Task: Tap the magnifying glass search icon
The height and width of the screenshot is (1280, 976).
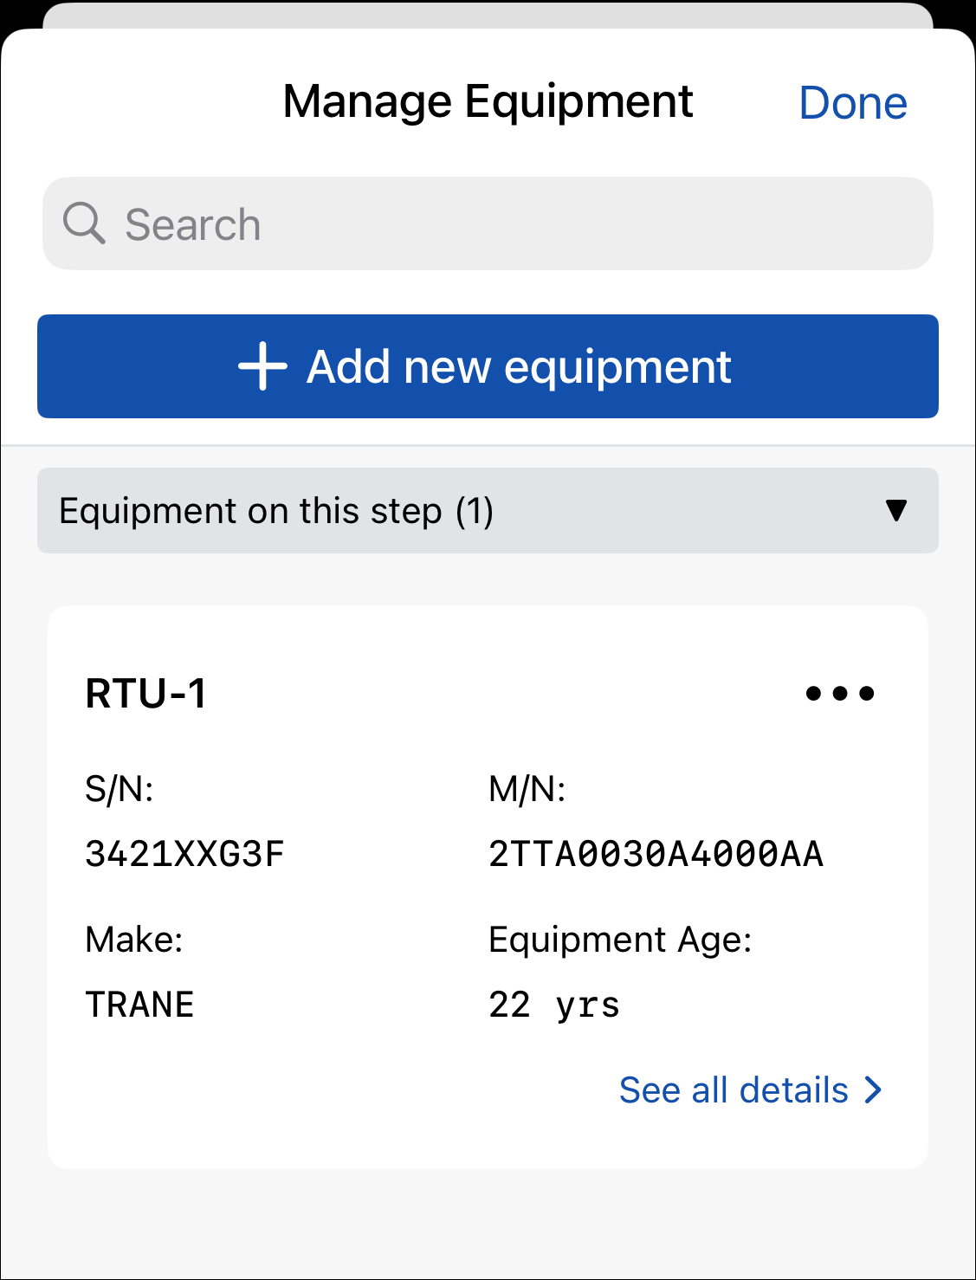Action: (84, 223)
